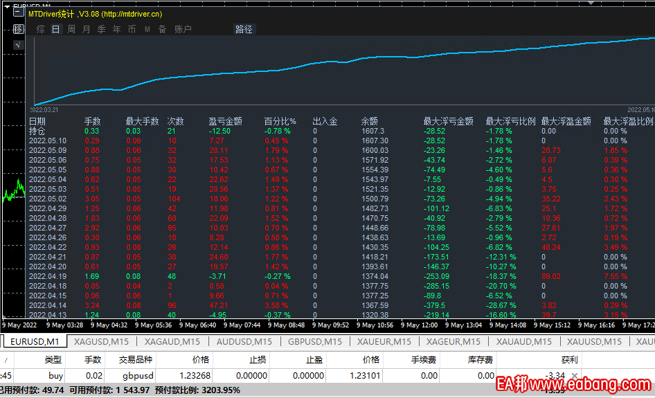Viewport: 655px width, 398px height.
Task: Switch to the 年 yearly tab
Action: pos(116,29)
